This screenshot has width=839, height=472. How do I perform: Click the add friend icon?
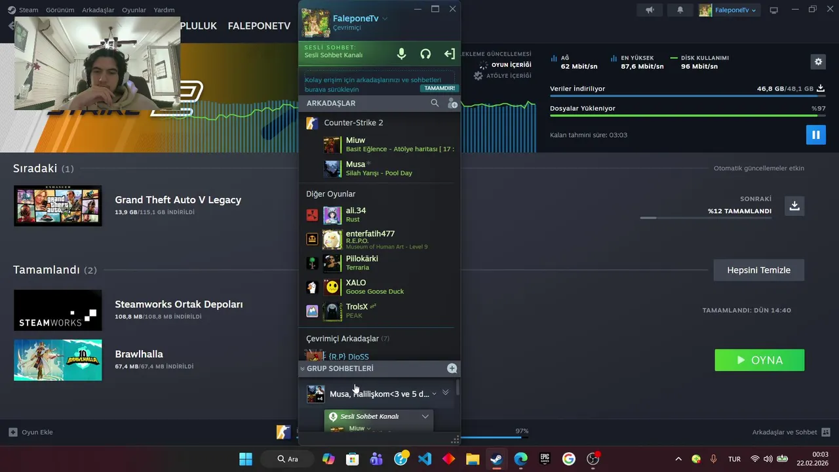point(452,103)
